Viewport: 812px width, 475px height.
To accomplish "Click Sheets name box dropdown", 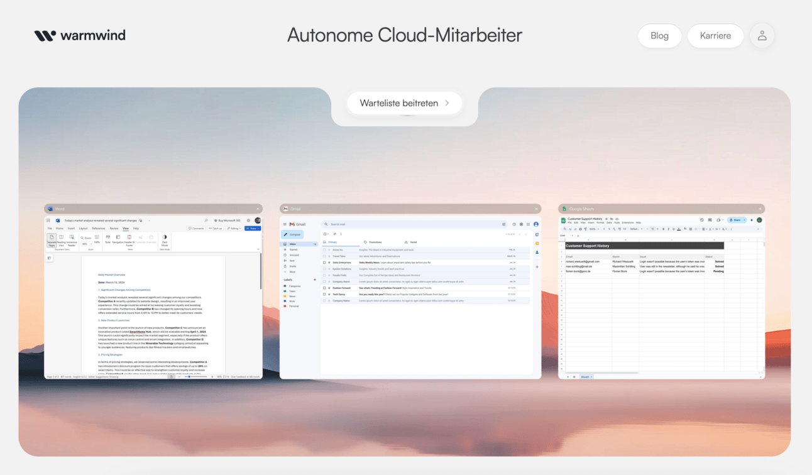I will tap(573, 236).
